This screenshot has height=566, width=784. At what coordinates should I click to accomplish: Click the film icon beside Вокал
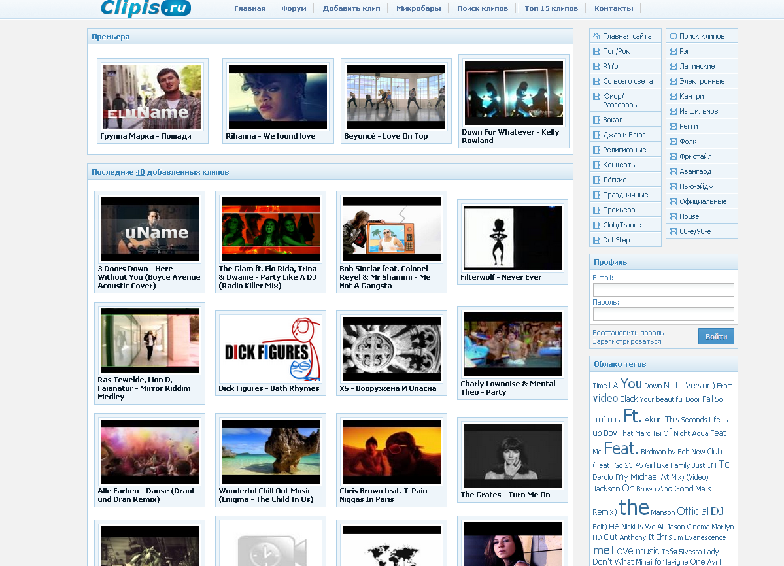click(x=596, y=120)
